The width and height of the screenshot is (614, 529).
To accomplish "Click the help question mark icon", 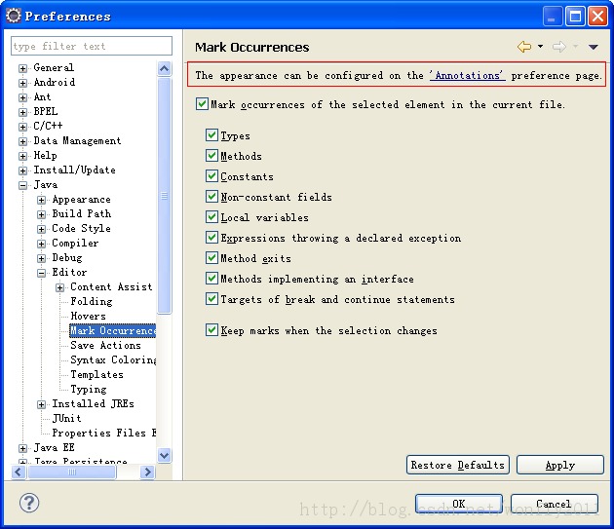I will pyautogui.click(x=28, y=503).
